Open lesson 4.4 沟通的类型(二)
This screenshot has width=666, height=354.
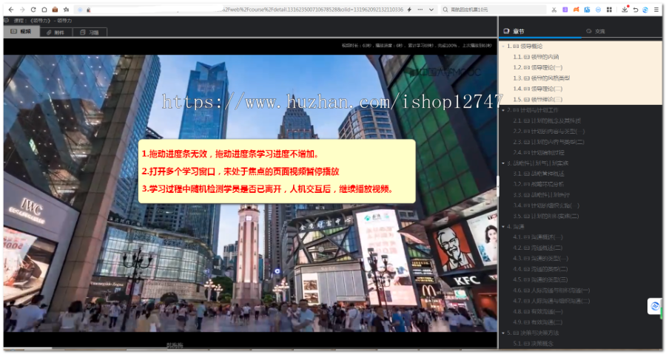(540, 269)
